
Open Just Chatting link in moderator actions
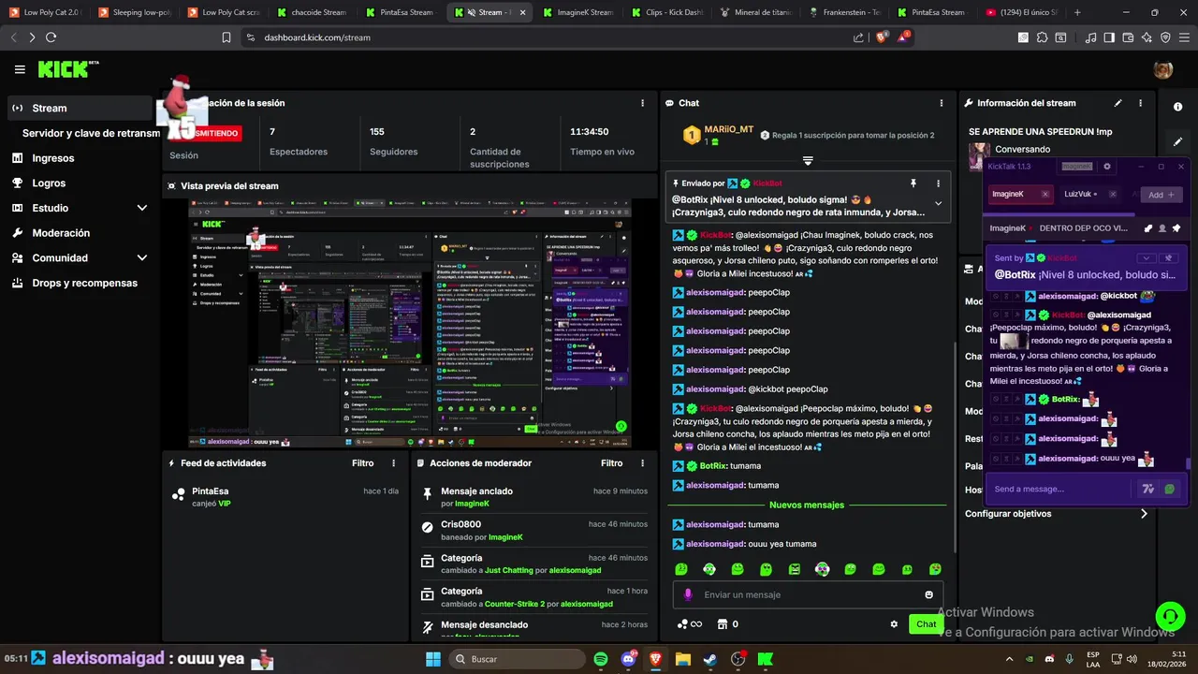click(508, 570)
